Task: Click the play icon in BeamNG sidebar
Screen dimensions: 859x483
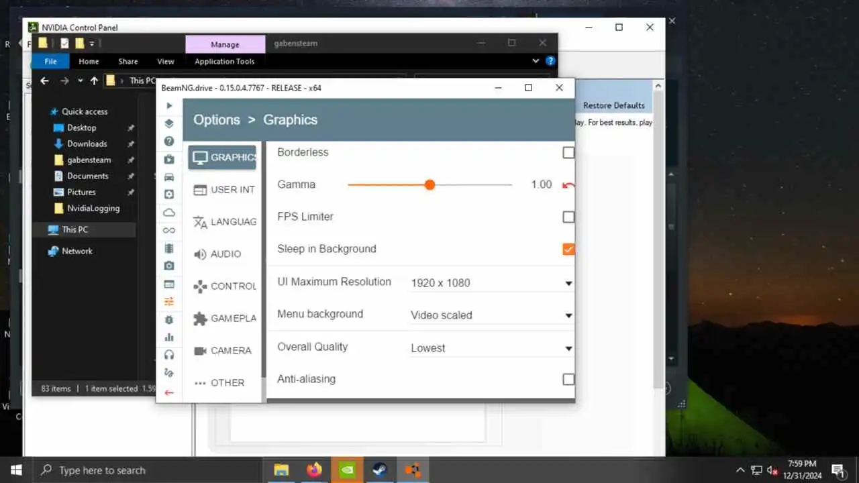Action: tap(169, 105)
